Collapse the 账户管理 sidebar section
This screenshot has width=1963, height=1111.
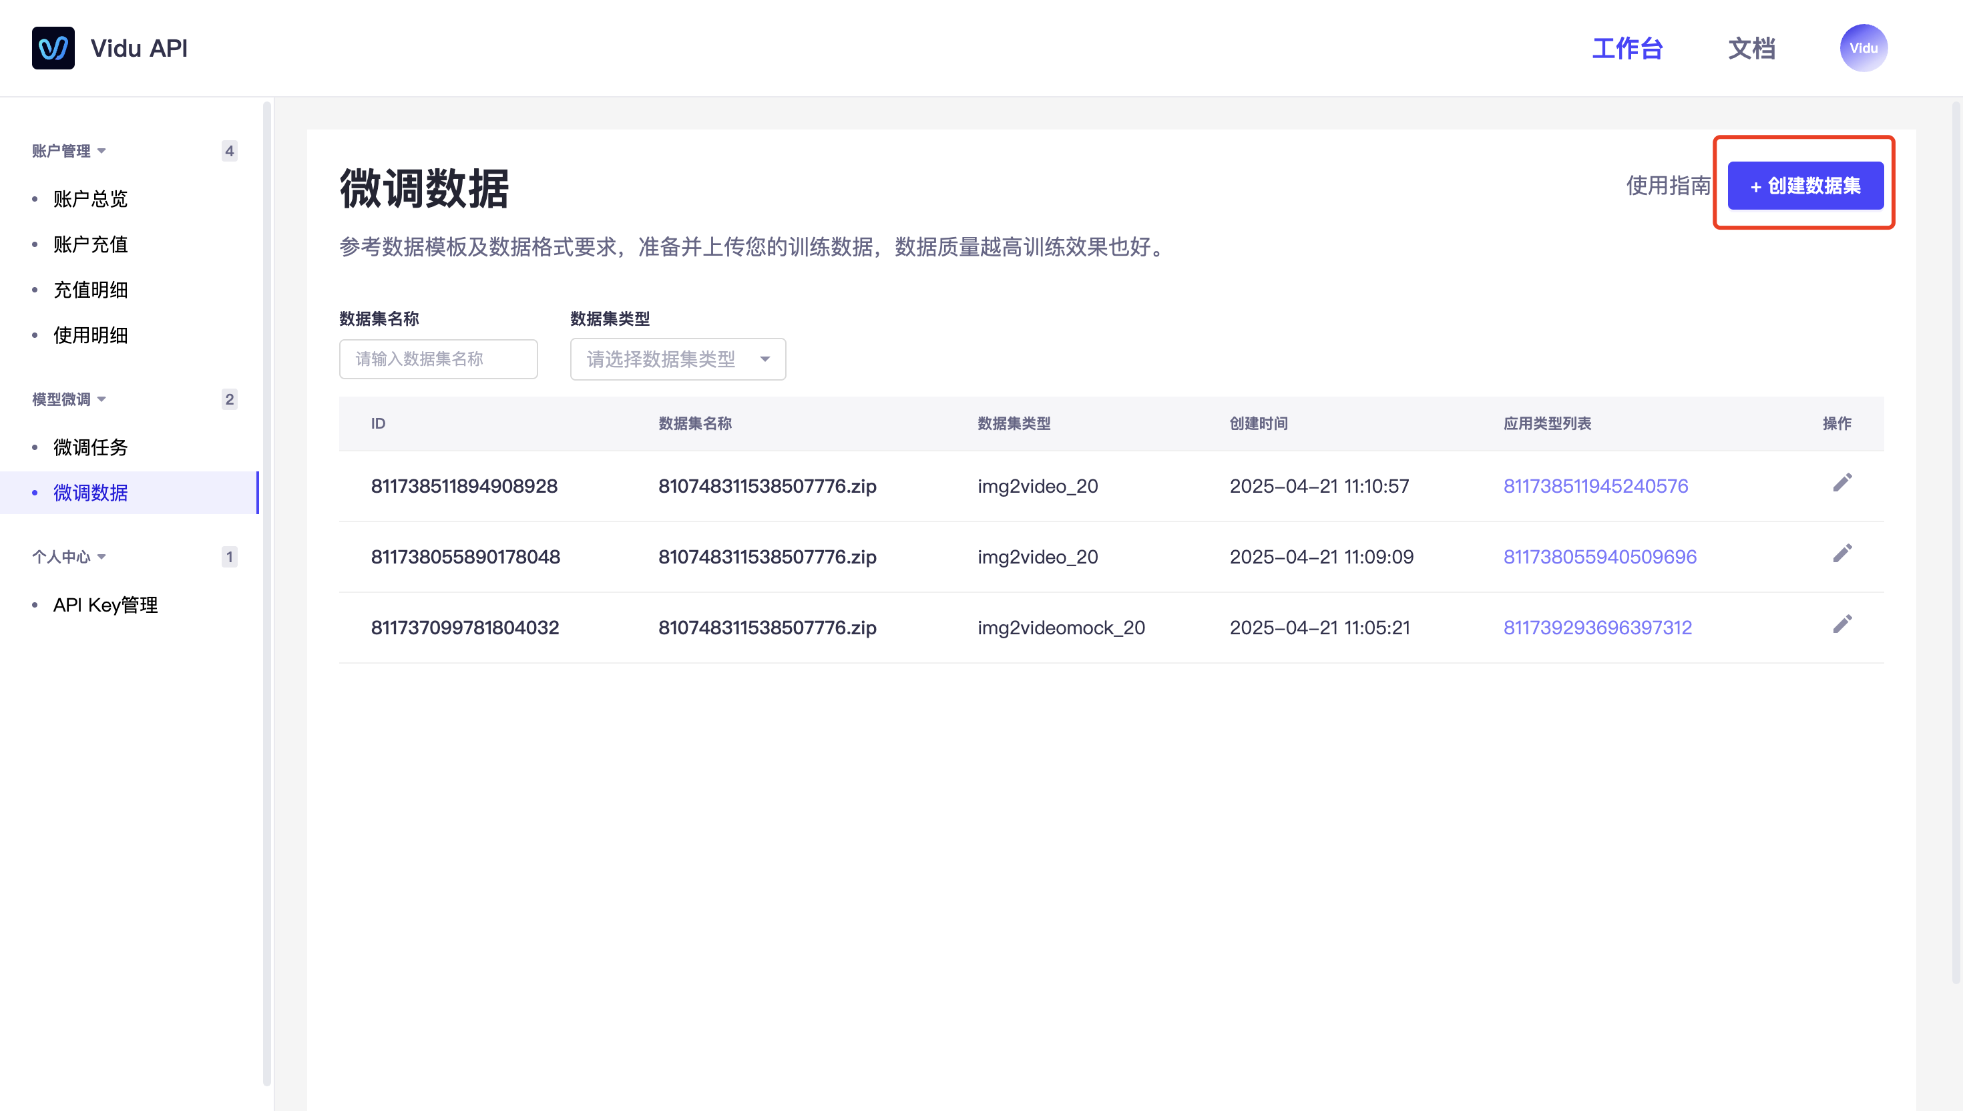coord(69,151)
